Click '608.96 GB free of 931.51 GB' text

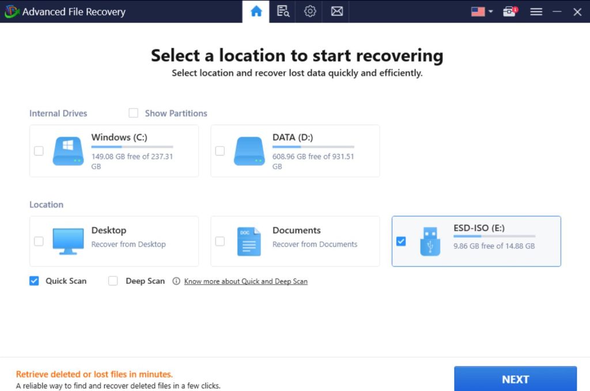[x=313, y=161]
